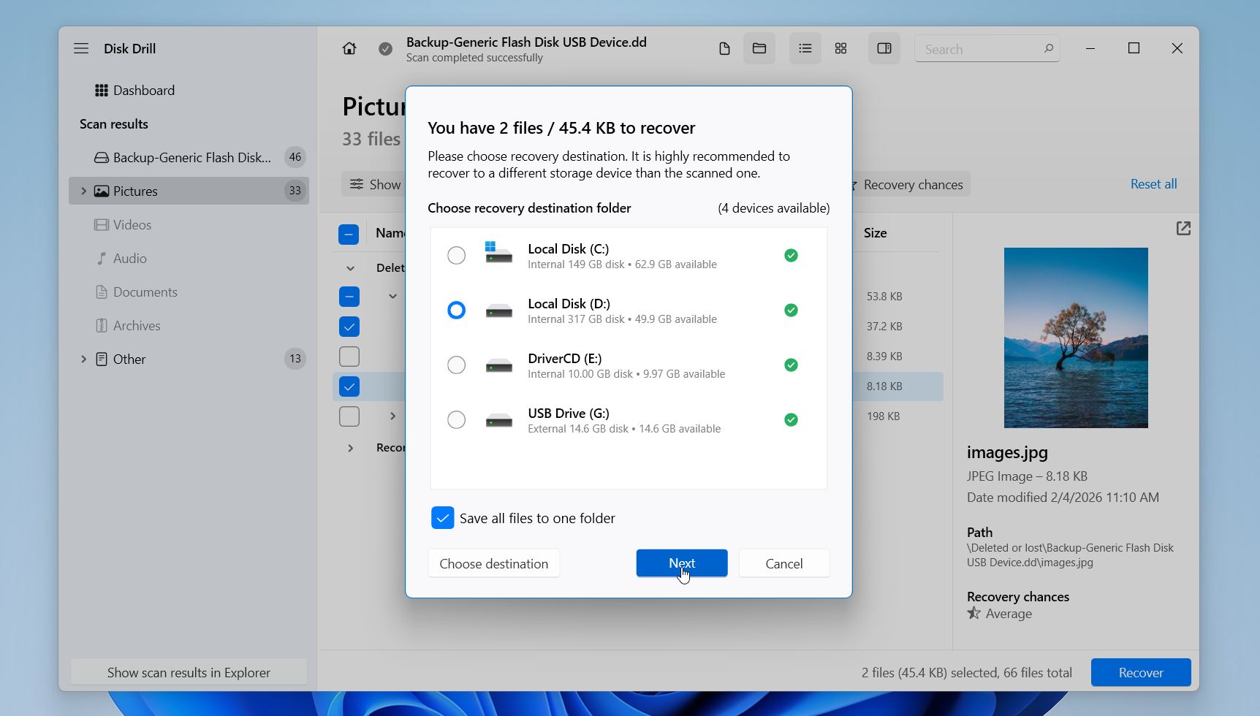Uncheck the 37.2 KB file checkbox
This screenshot has width=1260, height=716.
click(x=349, y=327)
